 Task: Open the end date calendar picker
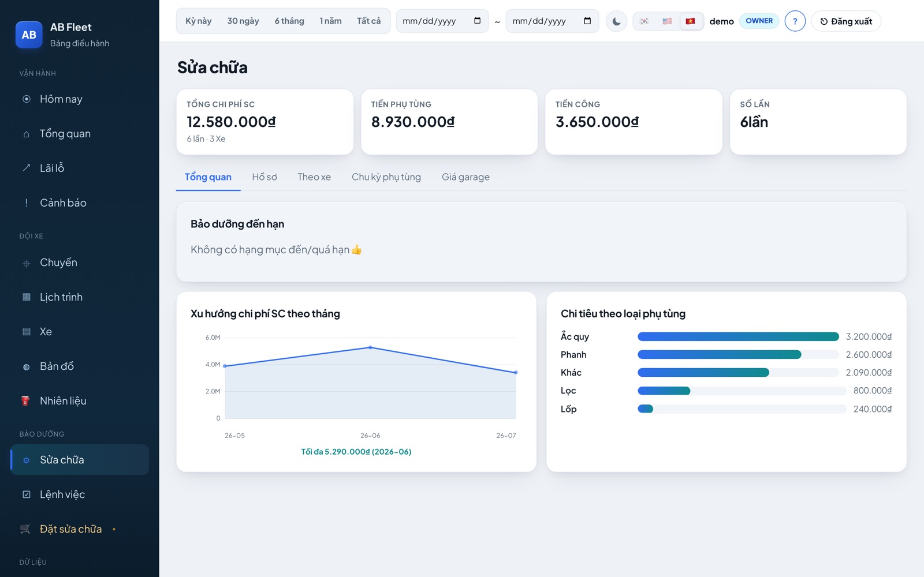click(587, 21)
